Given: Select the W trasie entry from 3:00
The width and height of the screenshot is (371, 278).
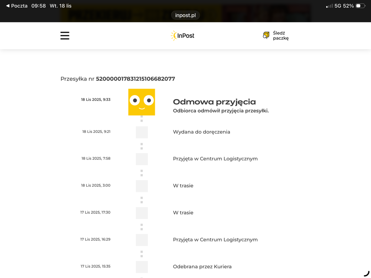Looking at the screenshot, I should (x=183, y=186).
